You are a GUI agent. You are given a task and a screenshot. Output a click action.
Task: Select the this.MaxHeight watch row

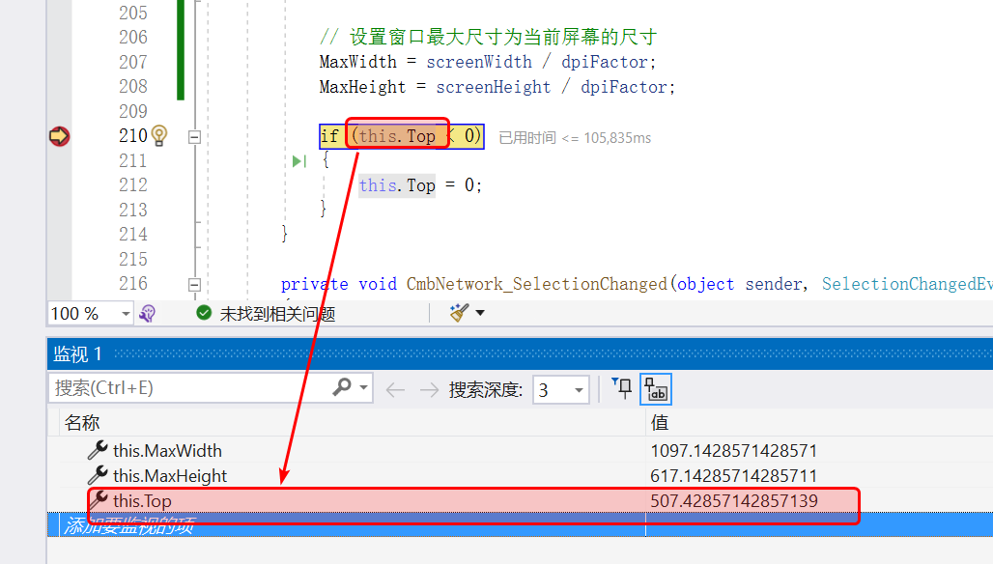[x=170, y=475]
